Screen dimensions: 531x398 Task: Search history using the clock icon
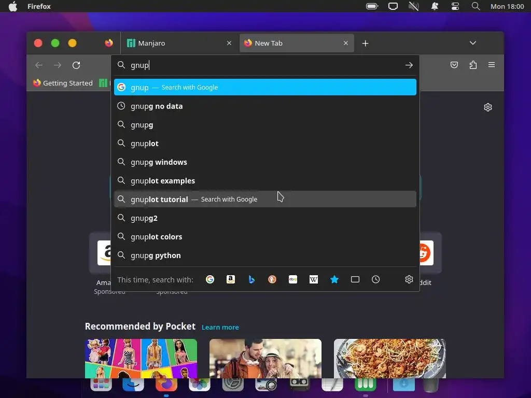click(375, 279)
